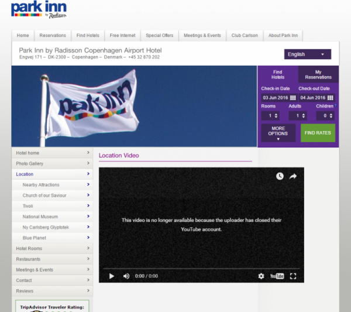This screenshot has height=312, width=351.
Task: Click the Watch Later clock icon
Action: pos(280,176)
